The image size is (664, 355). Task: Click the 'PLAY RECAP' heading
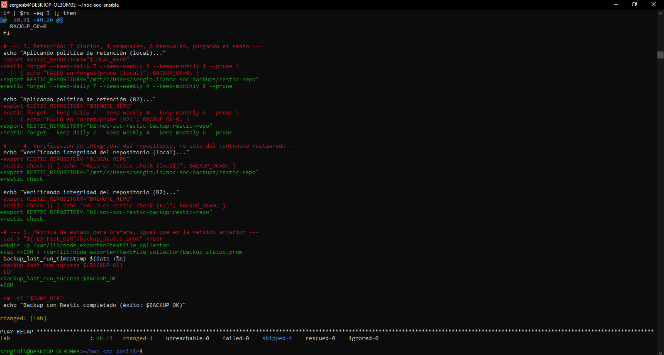(17, 332)
